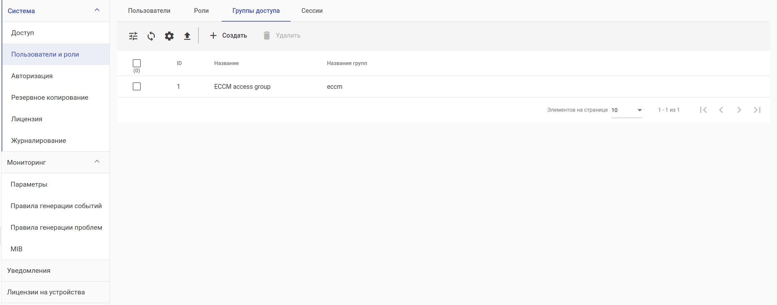Collapse the Система sidebar section
Image resolution: width=777 pixels, height=305 pixels.
pos(97,10)
